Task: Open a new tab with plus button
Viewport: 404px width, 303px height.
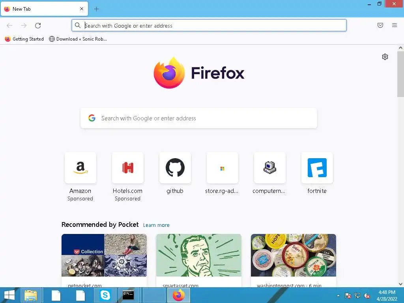Action: tap(96, 9)
